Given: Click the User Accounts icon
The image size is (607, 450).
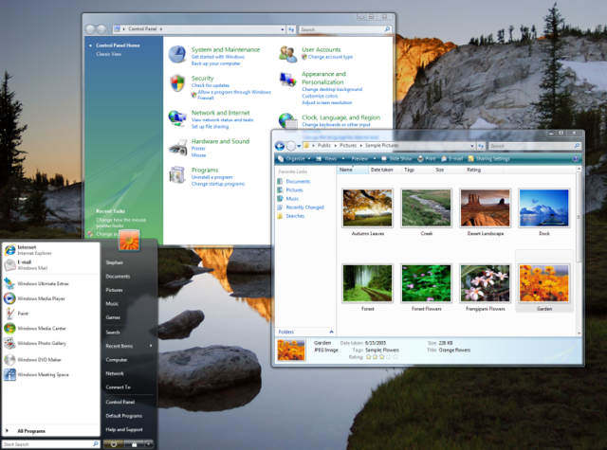Looking at the screenshot, I should (x=287, y=54).
